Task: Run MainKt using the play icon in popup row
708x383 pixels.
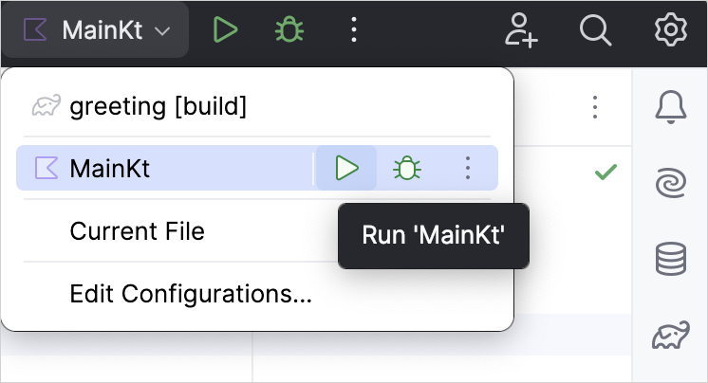Action: [x=346, y=168]
